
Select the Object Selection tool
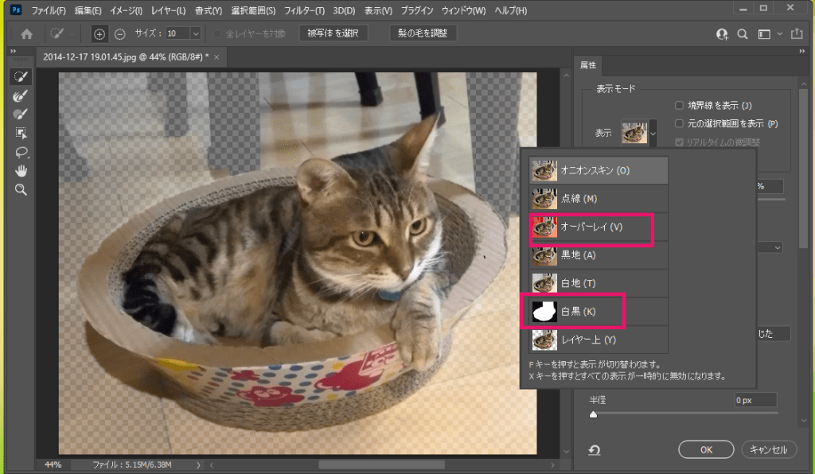[x=21, y=133]
